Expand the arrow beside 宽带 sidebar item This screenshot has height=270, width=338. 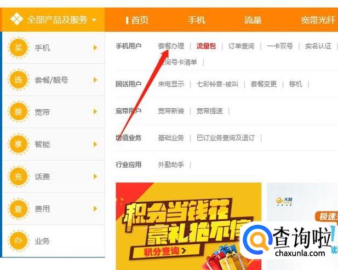tap(95, 111)
